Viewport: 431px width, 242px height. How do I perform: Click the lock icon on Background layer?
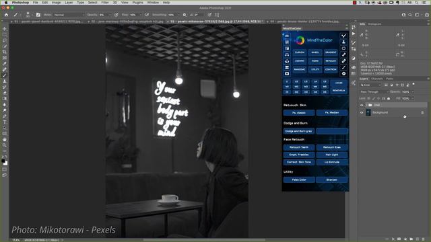click(422, 112)
